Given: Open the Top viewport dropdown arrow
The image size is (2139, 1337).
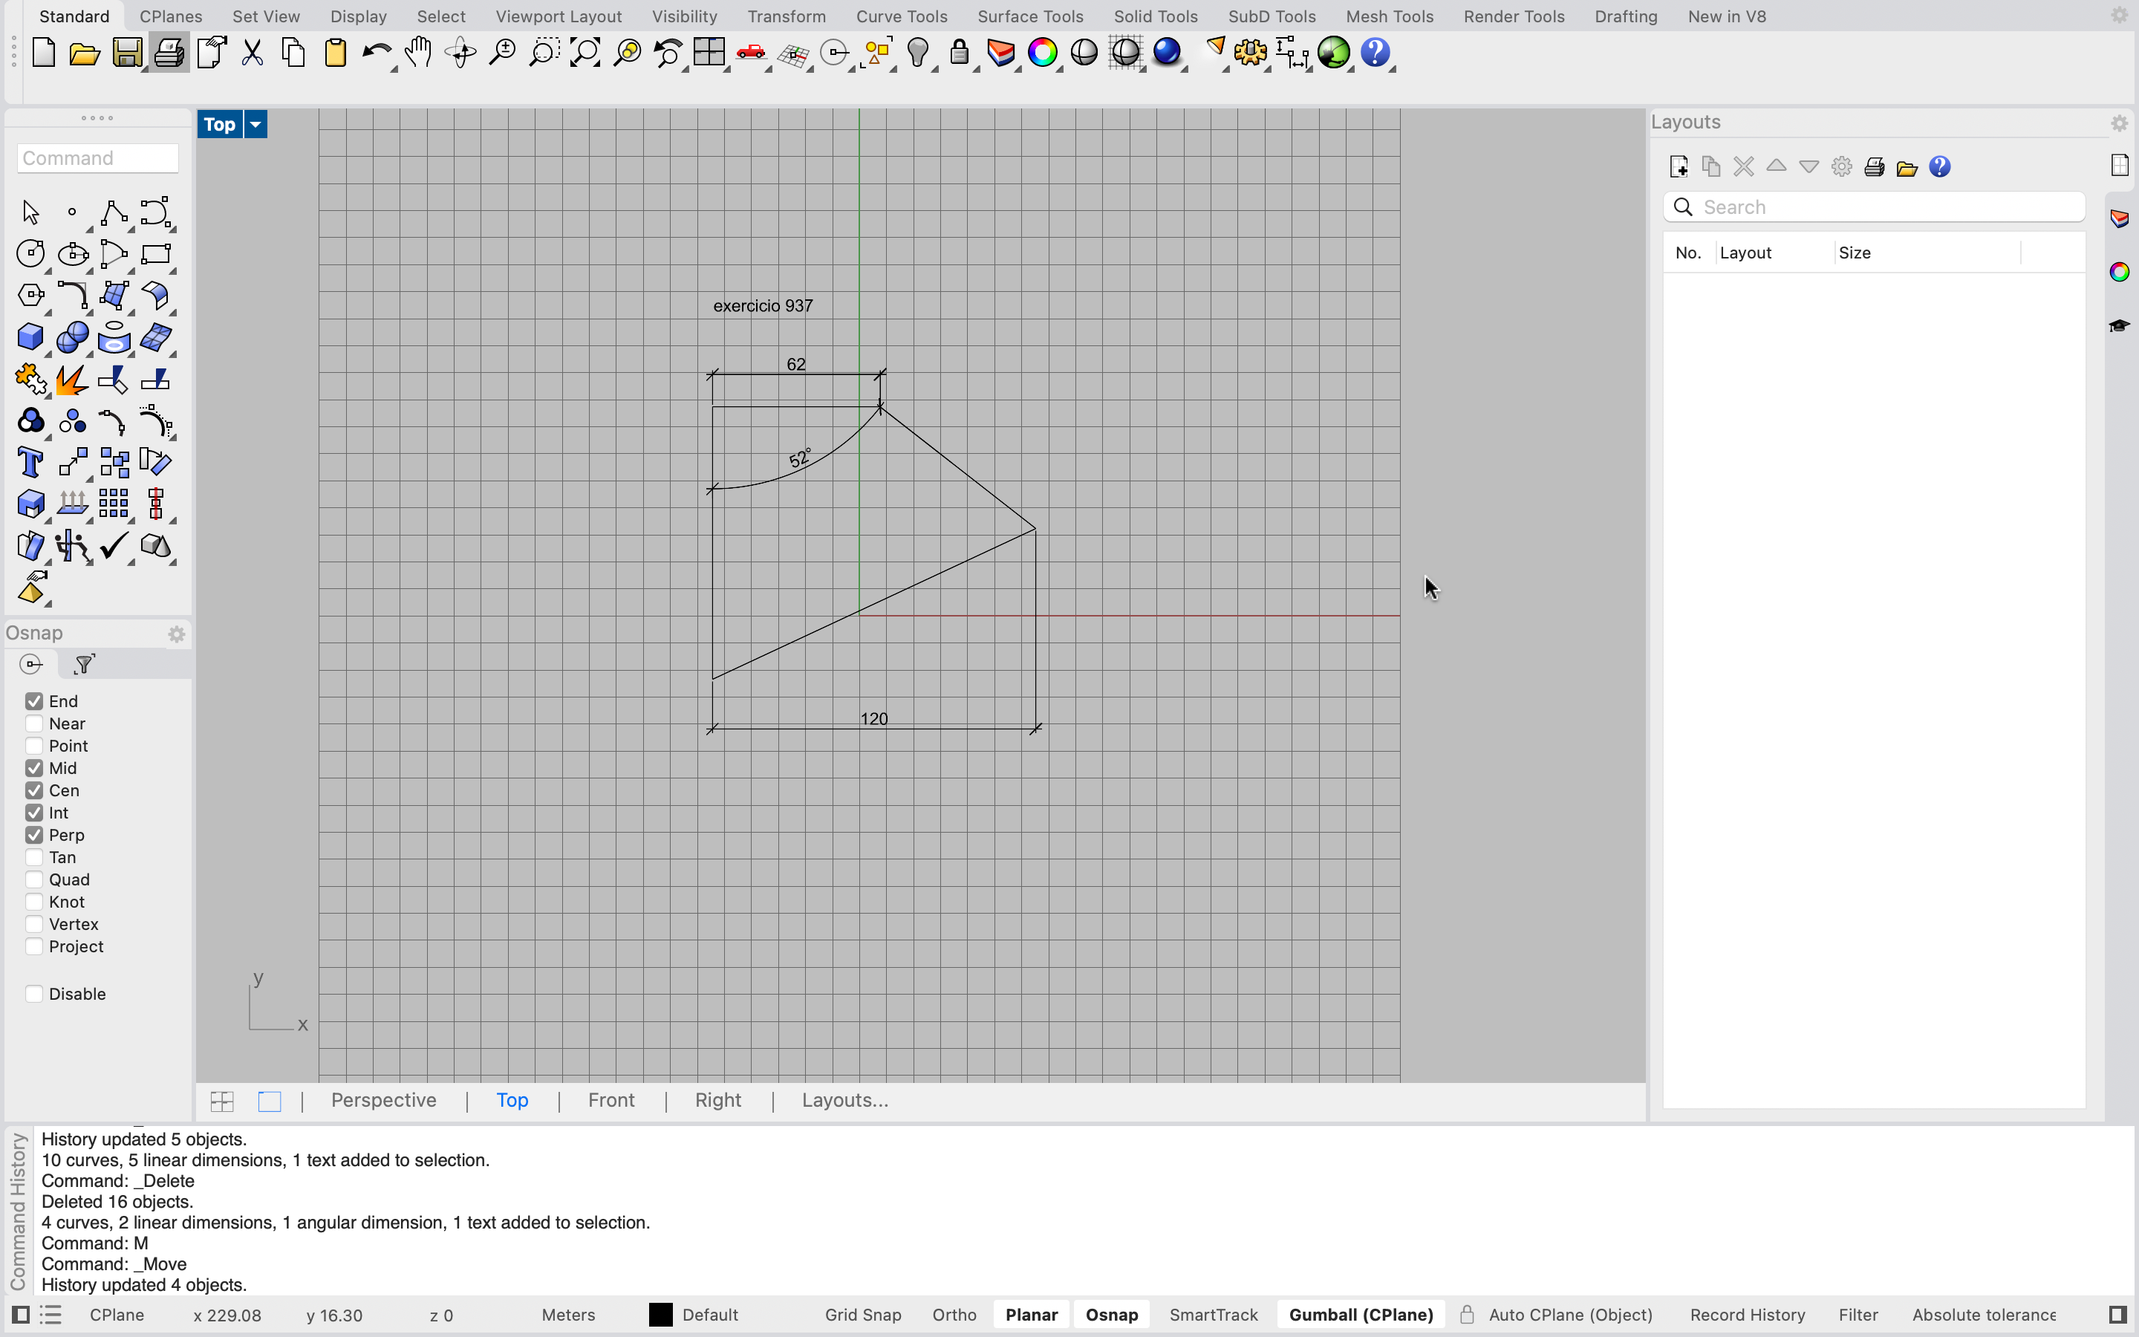Looking at the screenshot, I should [255, 125].
